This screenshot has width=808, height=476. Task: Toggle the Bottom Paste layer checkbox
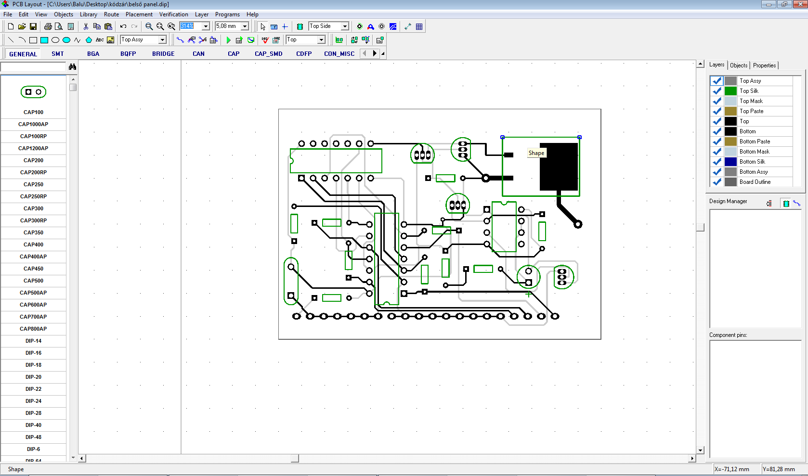[717, 142]
